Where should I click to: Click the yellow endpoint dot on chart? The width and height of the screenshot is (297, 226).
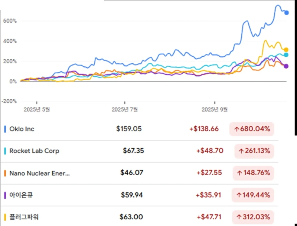(286, 50)
